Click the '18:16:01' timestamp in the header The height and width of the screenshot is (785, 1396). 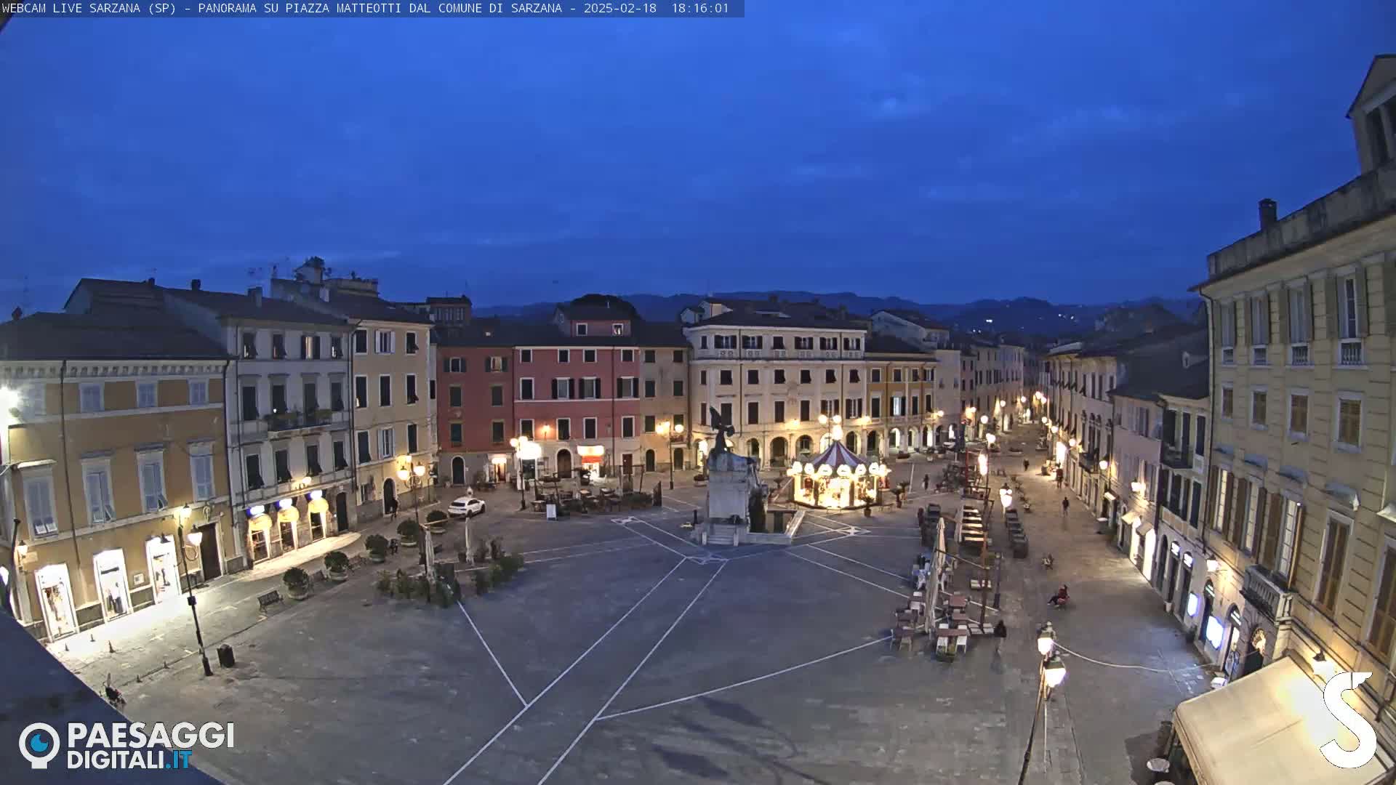coord(699,8)
